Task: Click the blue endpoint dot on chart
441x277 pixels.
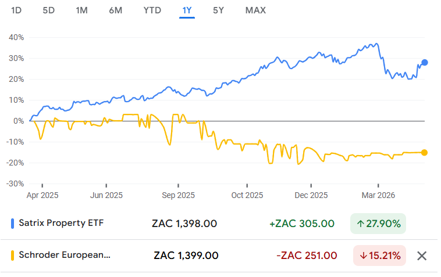Action: (425, 62)
